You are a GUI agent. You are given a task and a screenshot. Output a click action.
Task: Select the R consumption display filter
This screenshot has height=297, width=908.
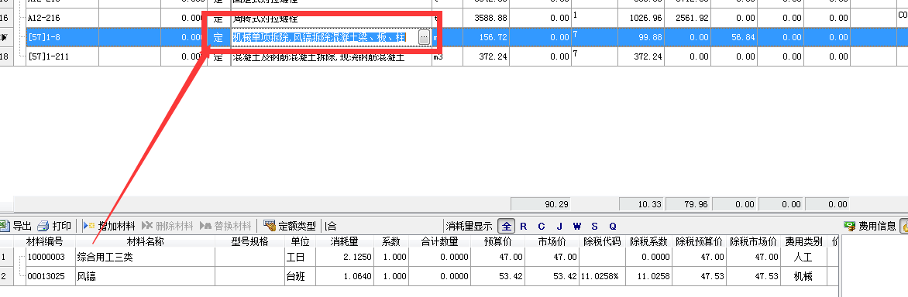(x=524, y=226)
